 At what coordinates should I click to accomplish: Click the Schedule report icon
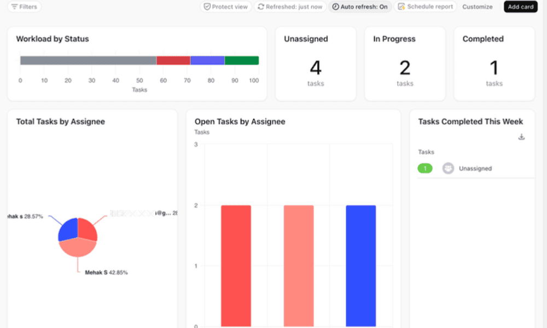pos(401,7)
